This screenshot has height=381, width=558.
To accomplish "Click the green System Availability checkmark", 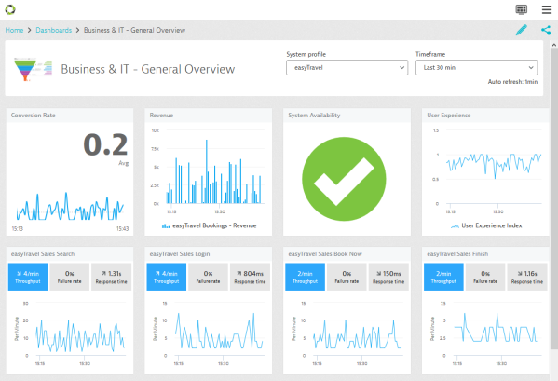I will (344, 179).
